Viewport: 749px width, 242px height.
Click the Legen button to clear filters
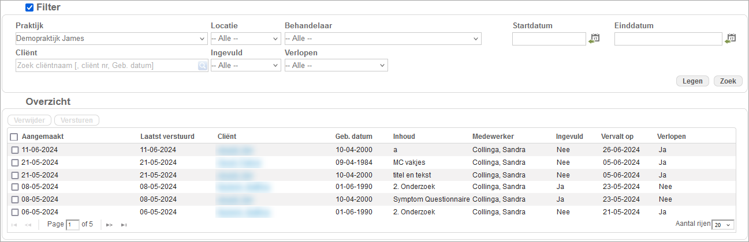point(692,81)
